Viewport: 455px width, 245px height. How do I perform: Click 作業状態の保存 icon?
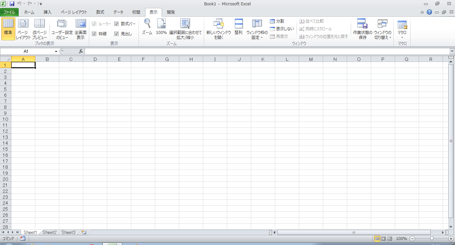362,24
